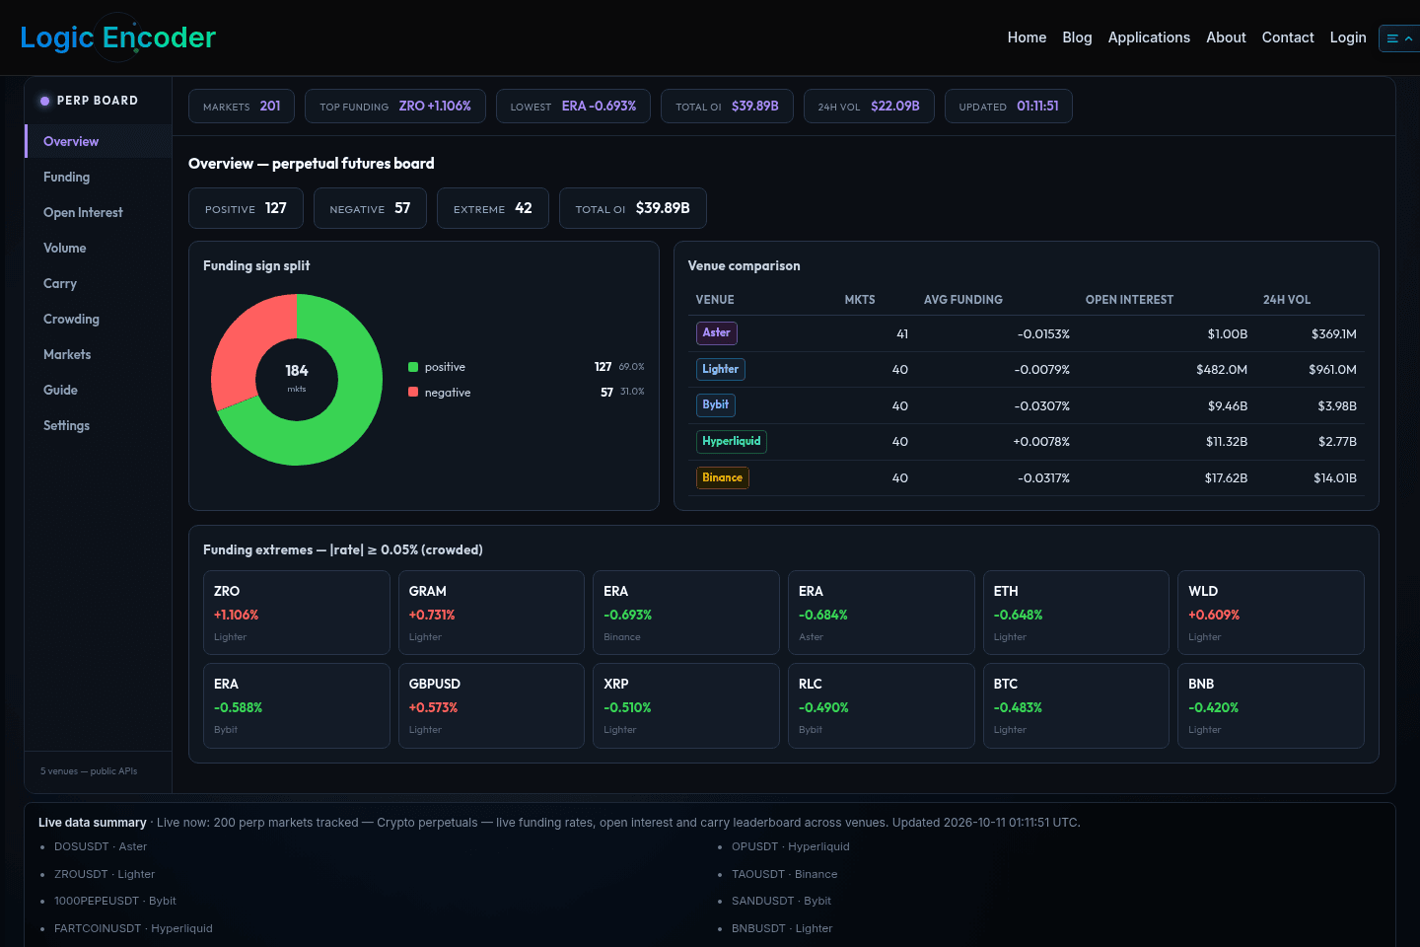The width and height of the screenshot is (1420, 947).
Task: Click the Lowest ERA -0.693% chip
Action: click(x=573, y=106)
